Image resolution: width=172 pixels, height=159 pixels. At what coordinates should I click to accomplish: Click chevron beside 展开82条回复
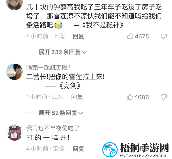coord(81,113)
